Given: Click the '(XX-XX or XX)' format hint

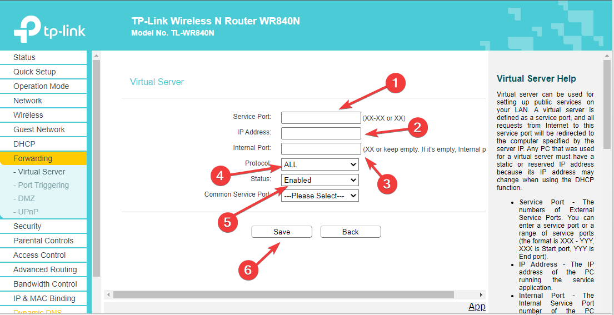Looking at the screenshot, I should 384,118.
